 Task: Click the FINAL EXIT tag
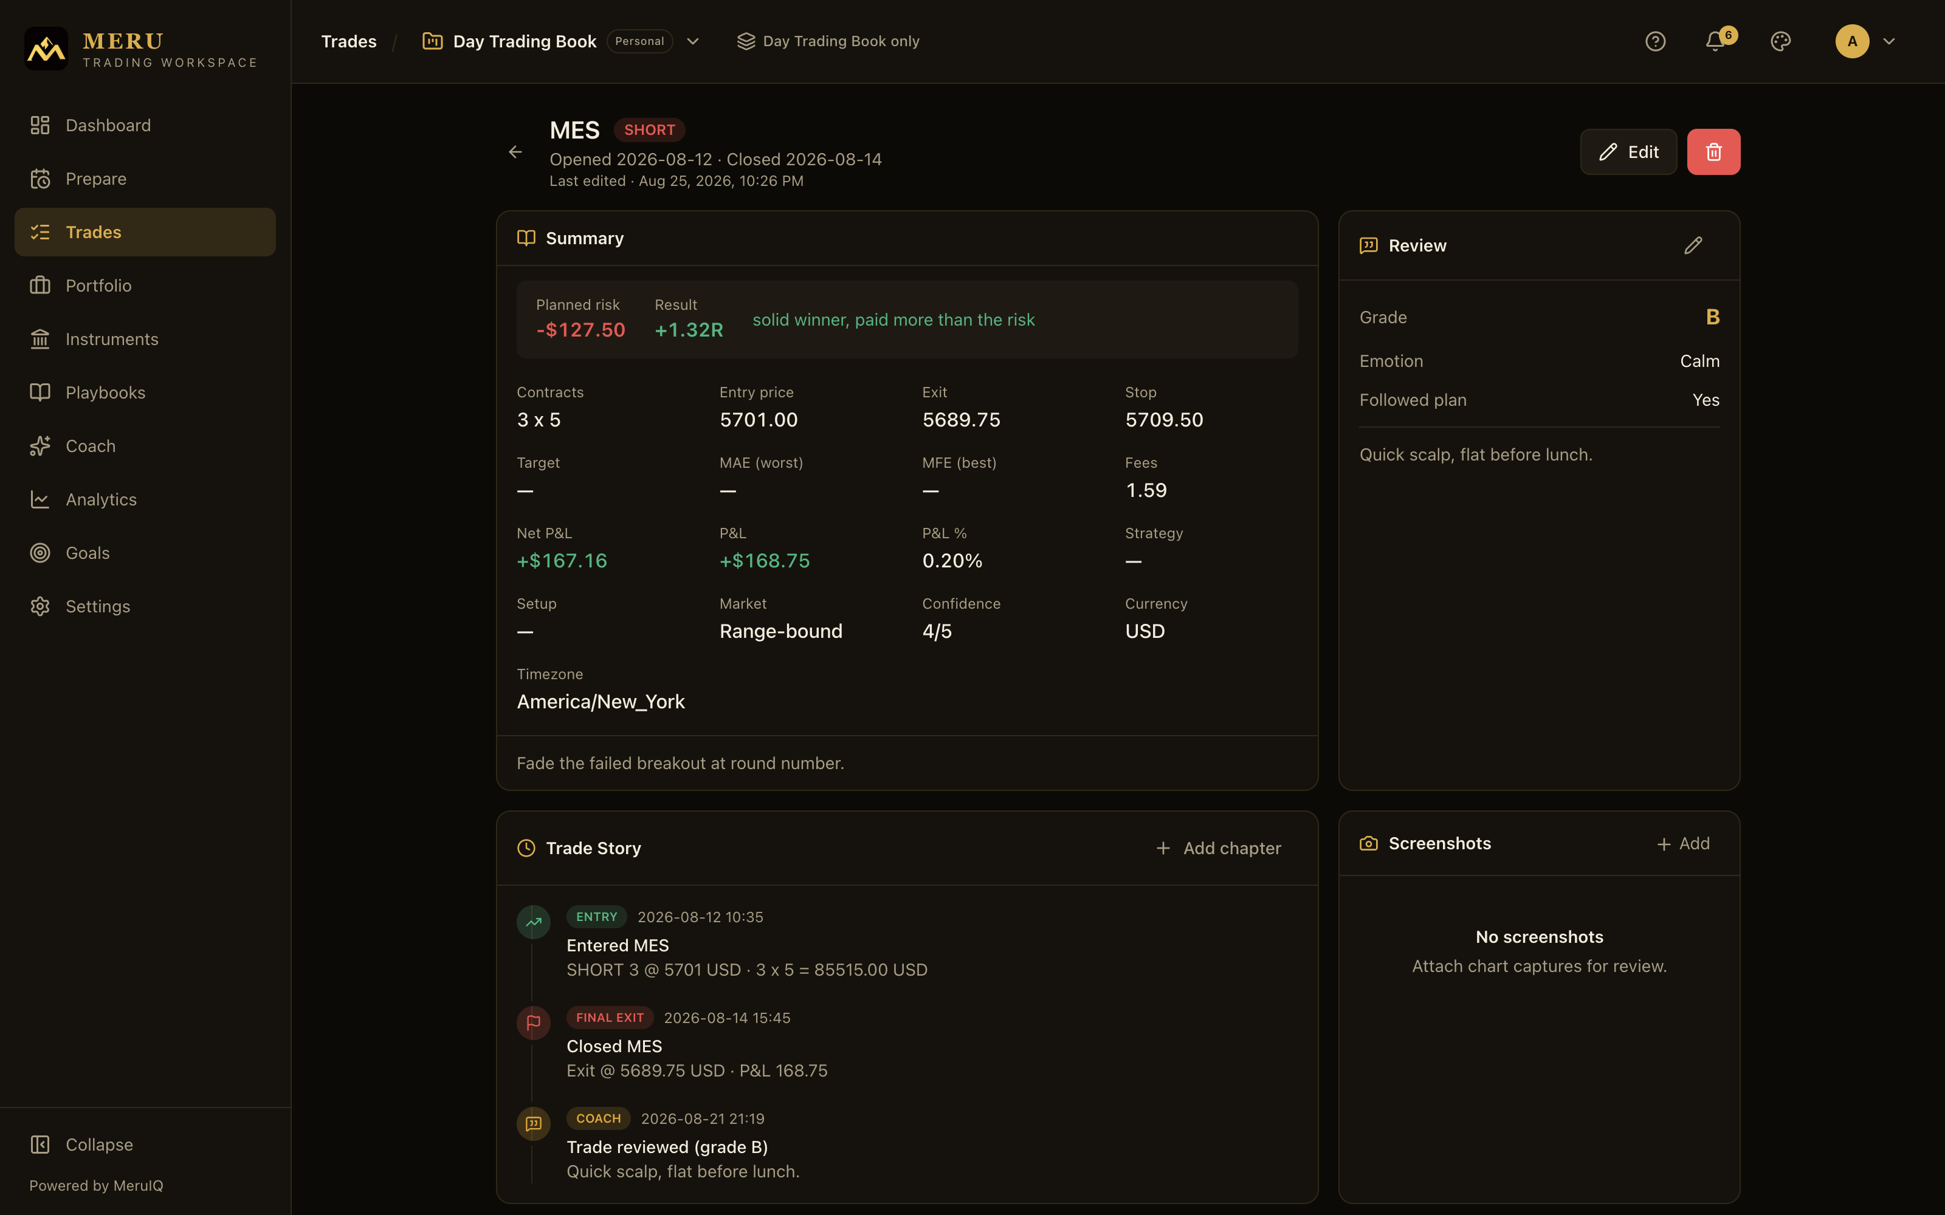coord(609,1018)
